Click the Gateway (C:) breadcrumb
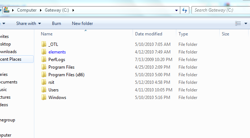The height and width of the screenshot is (138, 250). (x=57, y=10)
